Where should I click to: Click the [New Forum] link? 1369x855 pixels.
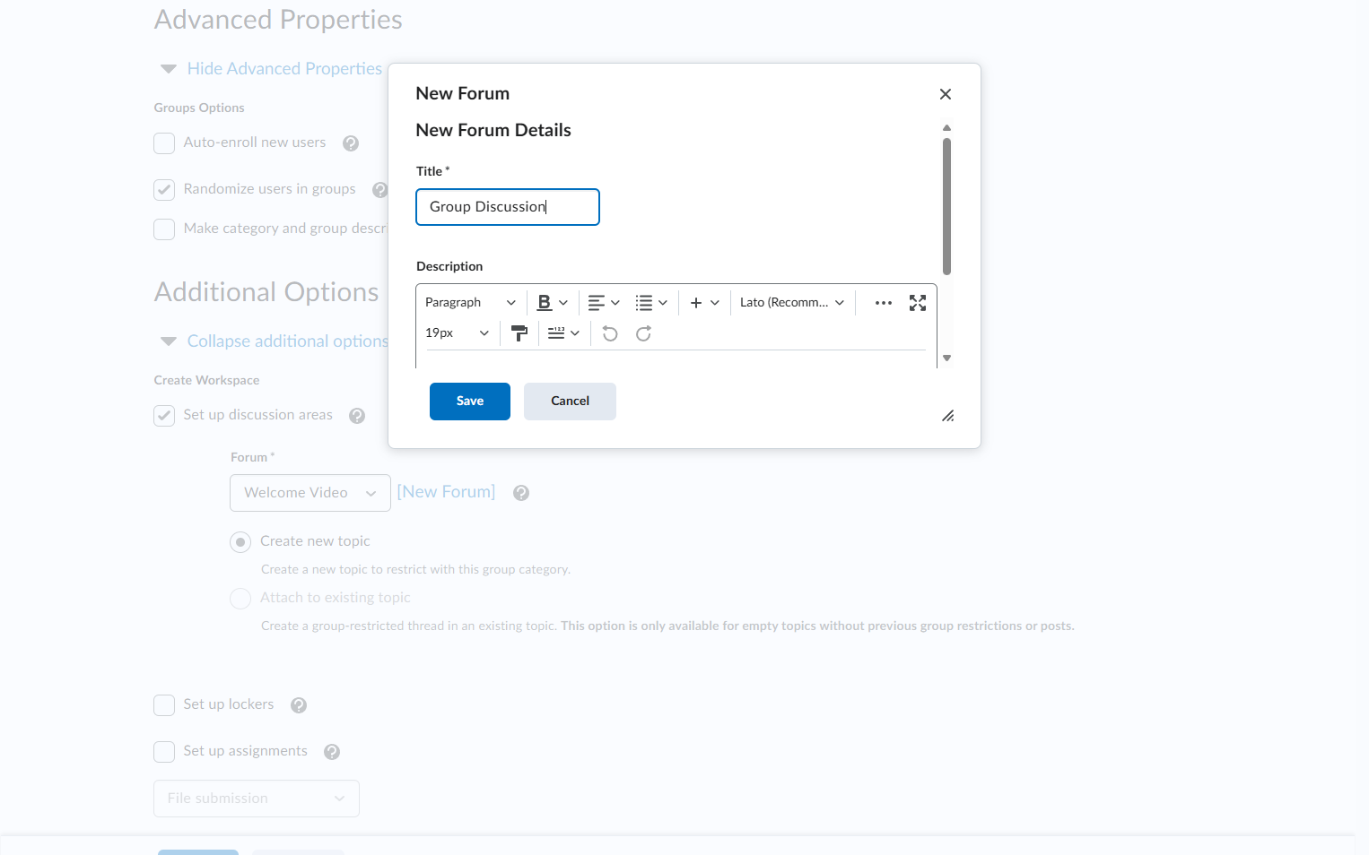(446, 492)
